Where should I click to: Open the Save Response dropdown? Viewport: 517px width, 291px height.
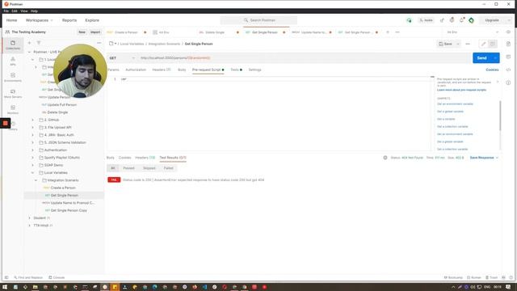coord(484,158)
